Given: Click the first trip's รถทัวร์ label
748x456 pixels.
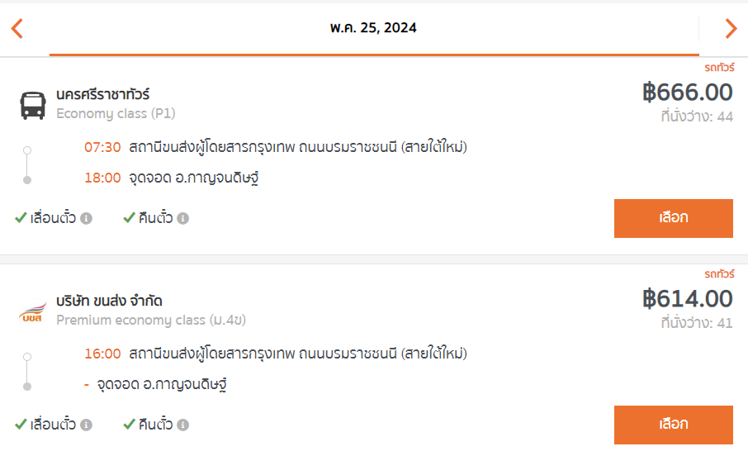Looking at the screenshot, I should tap(719, 68).
